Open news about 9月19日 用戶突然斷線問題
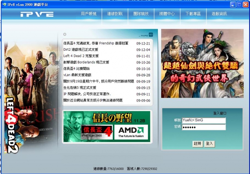Image resolution: width=250 pixels, height=174 pixels. tap(99, 81)
